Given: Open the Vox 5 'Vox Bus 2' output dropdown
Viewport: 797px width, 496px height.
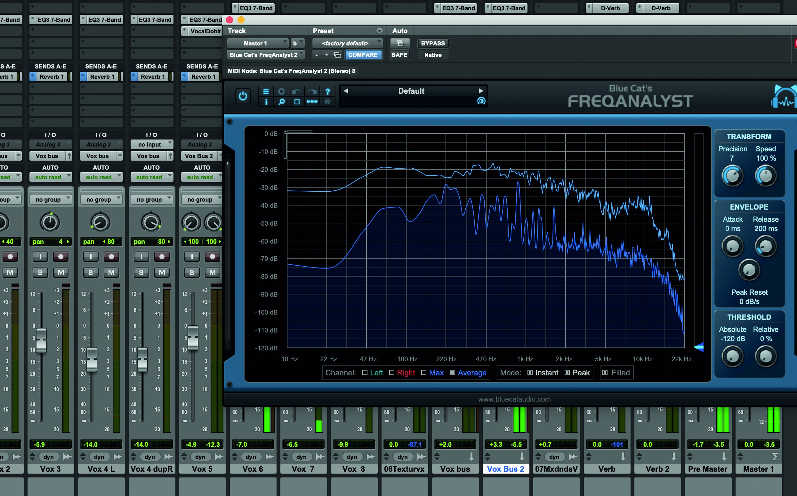Looking at the screenshot, I should (199, 156).
